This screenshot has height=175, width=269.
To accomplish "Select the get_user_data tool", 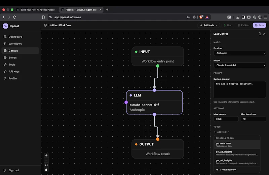I will click(x=237, y=144).
